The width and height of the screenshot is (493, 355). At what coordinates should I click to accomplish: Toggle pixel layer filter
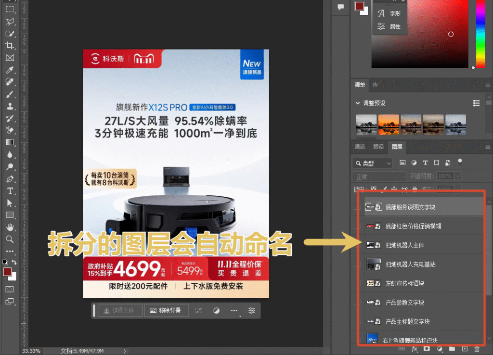pos(402,163)
